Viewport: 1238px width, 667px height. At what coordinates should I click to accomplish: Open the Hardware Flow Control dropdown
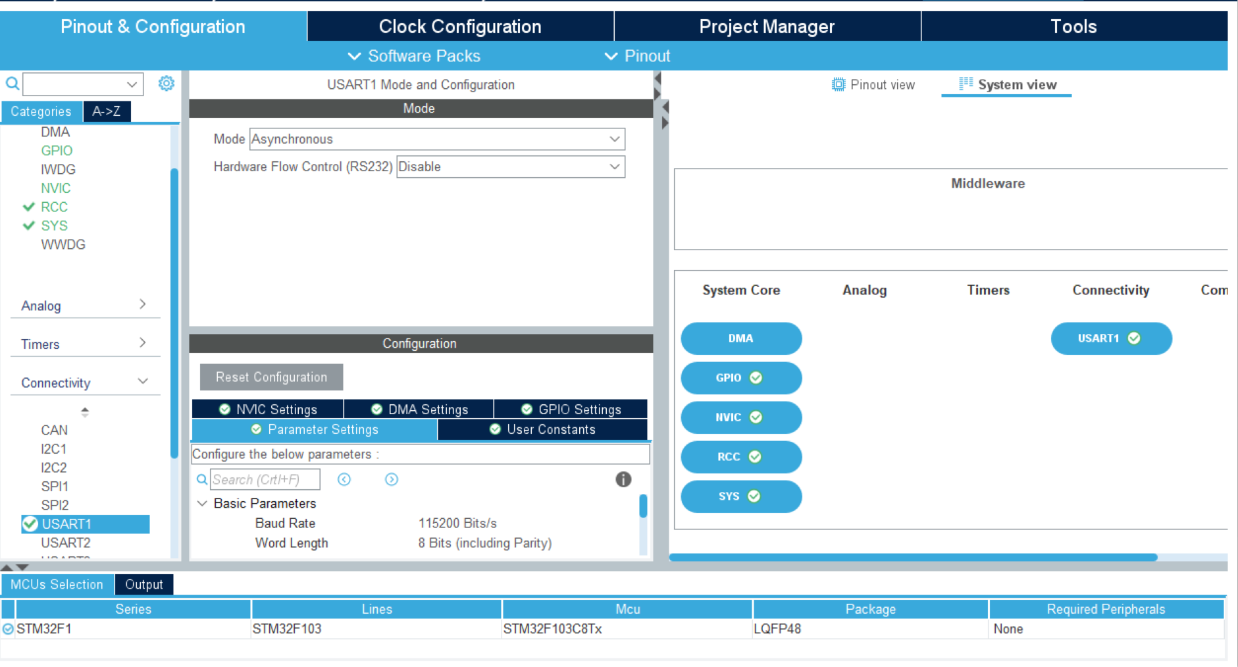[x=510, y=167]
